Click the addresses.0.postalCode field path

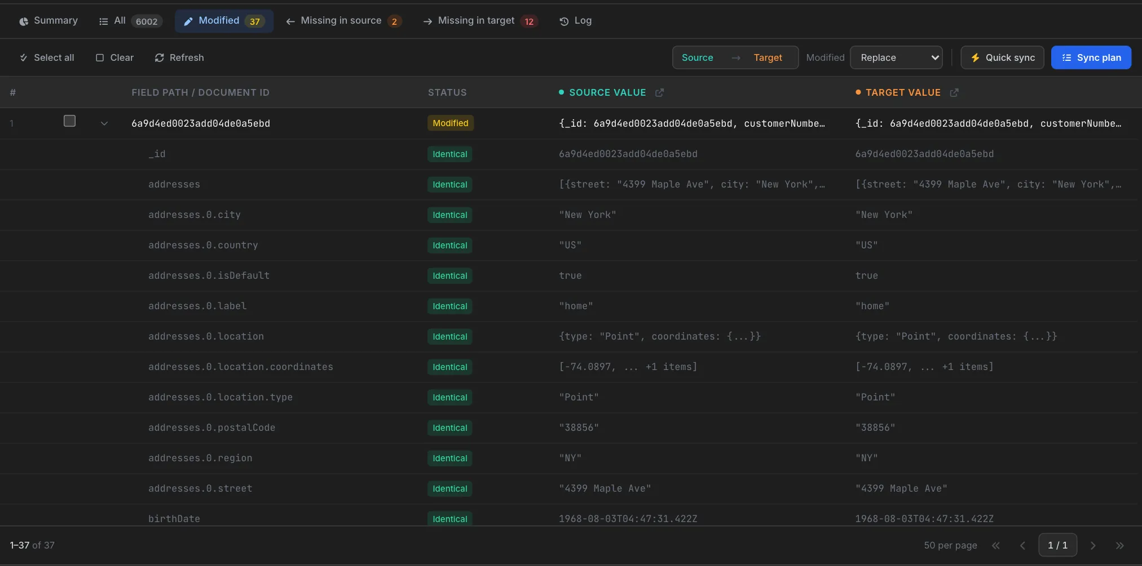[x=212, y=427]
